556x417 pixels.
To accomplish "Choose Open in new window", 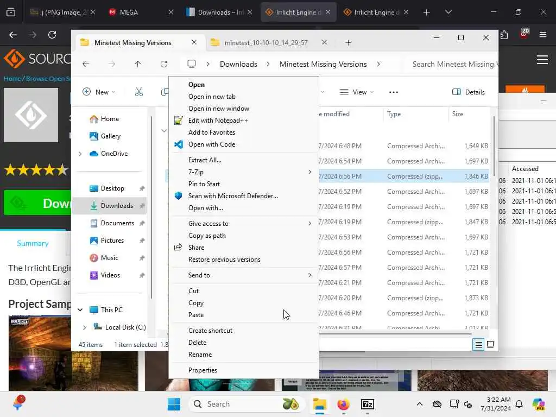I will pos(218,109).
